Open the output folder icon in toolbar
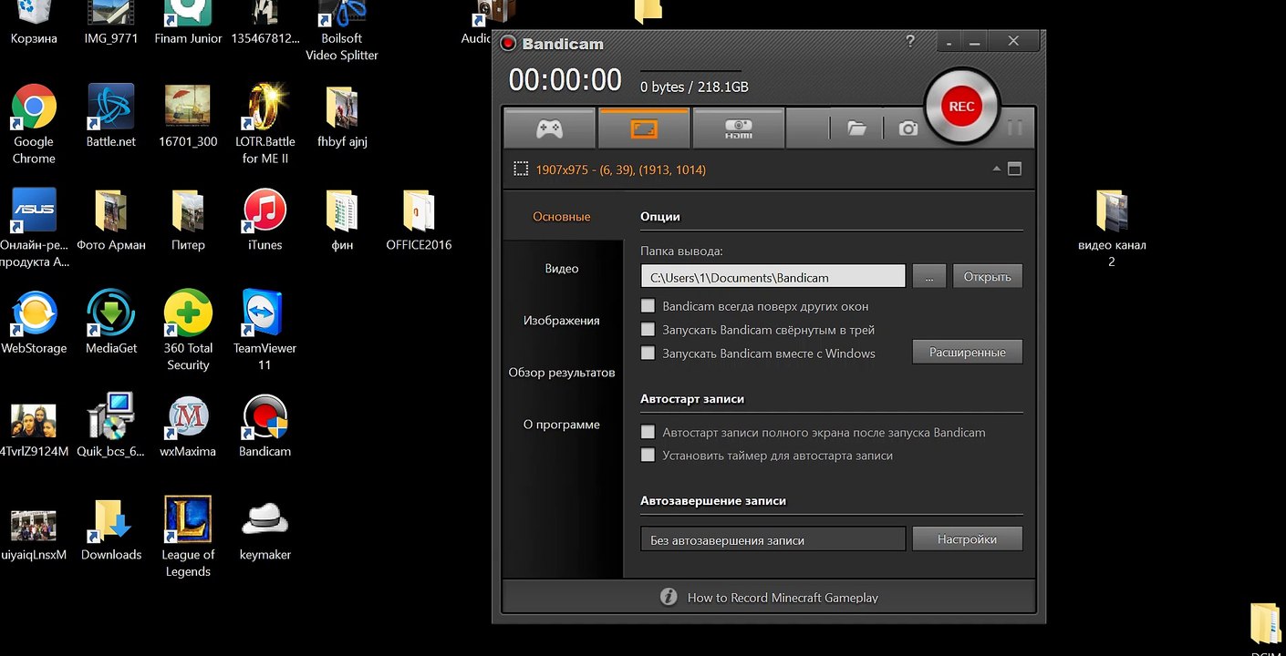 pyautogui.click(x=856, y=128)
